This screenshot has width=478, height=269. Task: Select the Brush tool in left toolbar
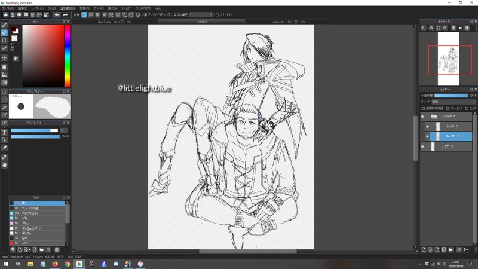pos(4,25)
